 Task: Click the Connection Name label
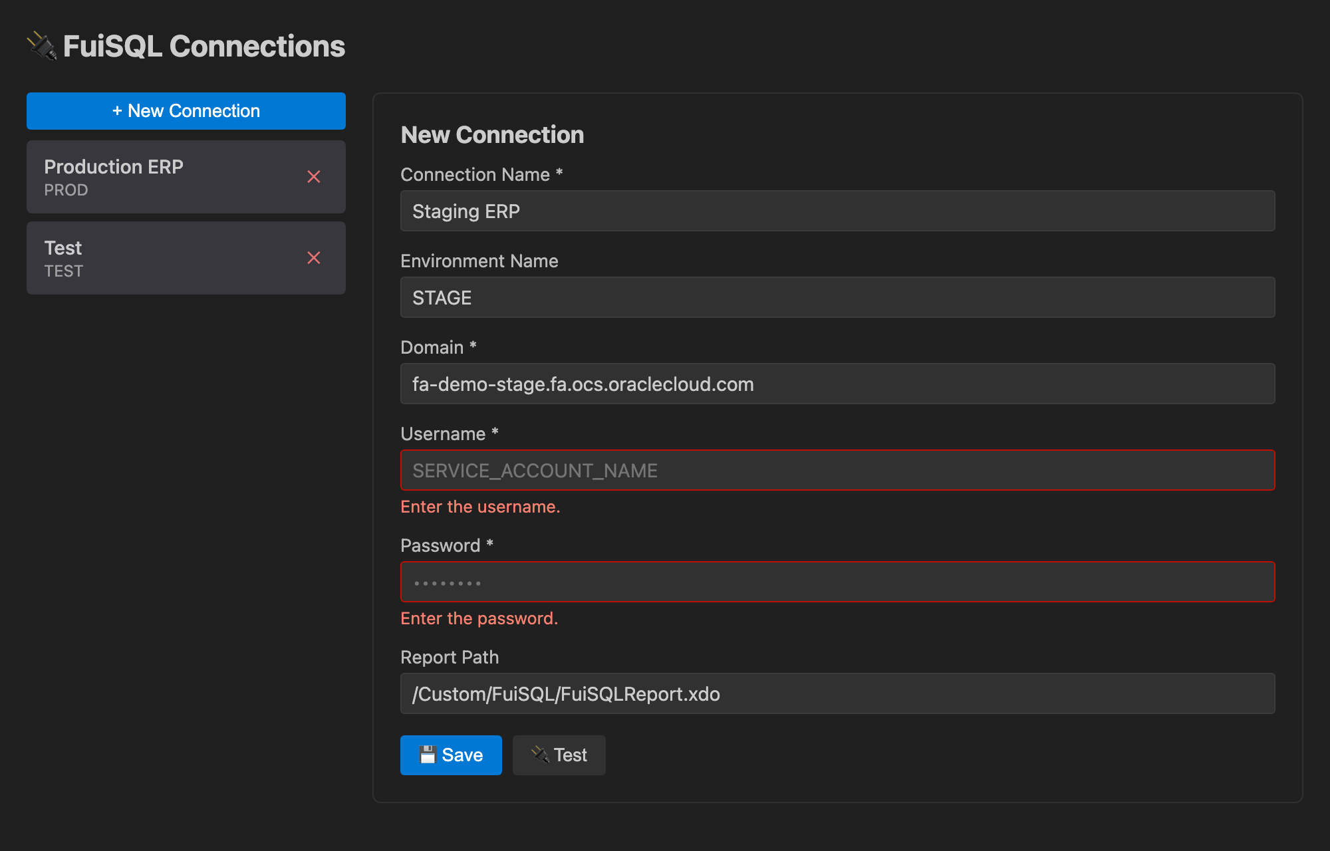[x=481, y=174]
